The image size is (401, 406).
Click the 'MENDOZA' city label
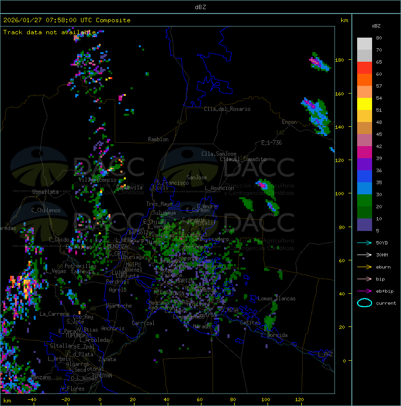coord(117,246)
